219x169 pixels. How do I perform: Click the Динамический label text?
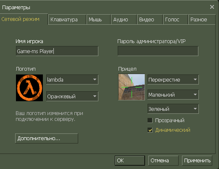[173, 130]
